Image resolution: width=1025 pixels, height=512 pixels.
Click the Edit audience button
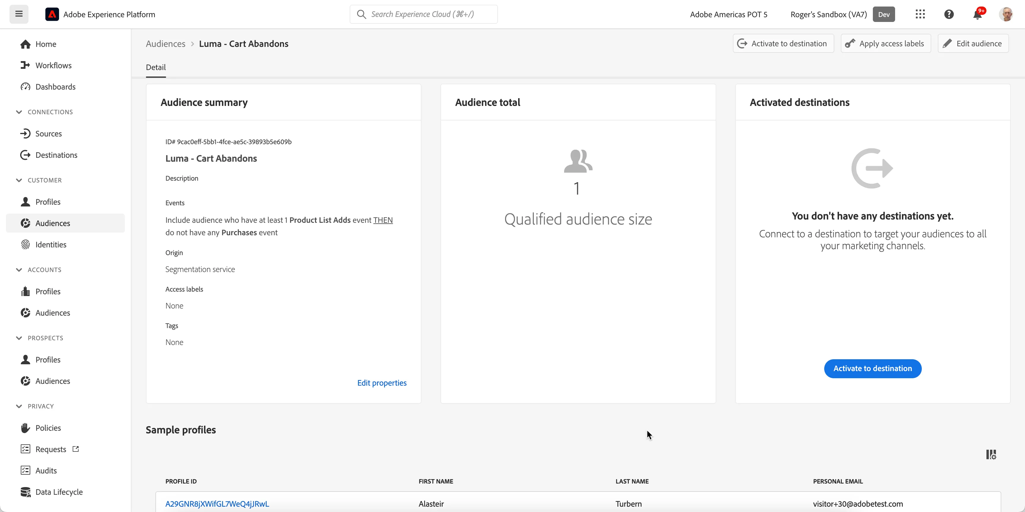(973, 43)
